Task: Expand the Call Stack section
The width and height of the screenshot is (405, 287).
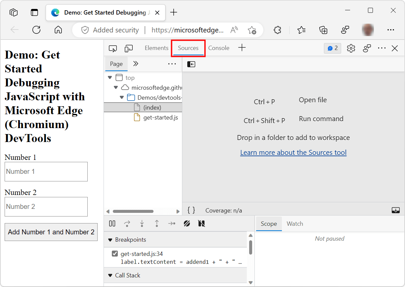Action: (x=110, y=275)
